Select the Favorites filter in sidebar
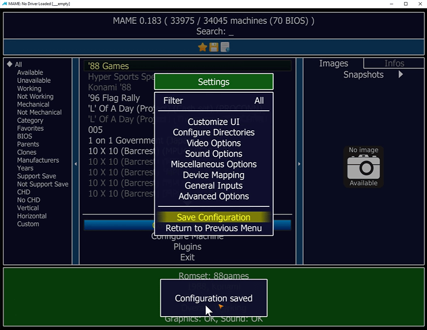Image resolution: width=427 pixels, height=330 pixels. (30, 128)
